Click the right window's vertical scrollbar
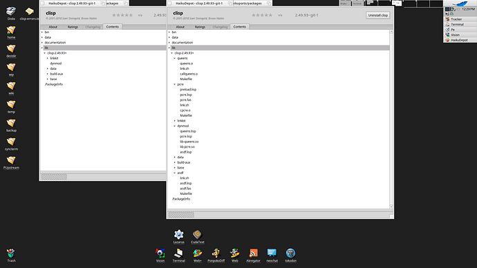Viewport: 477px width, 268px height. coord(391,119)
